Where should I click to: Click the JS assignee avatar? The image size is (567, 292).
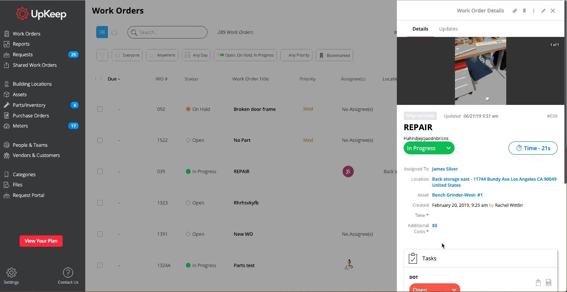click(x=348, y=171)
